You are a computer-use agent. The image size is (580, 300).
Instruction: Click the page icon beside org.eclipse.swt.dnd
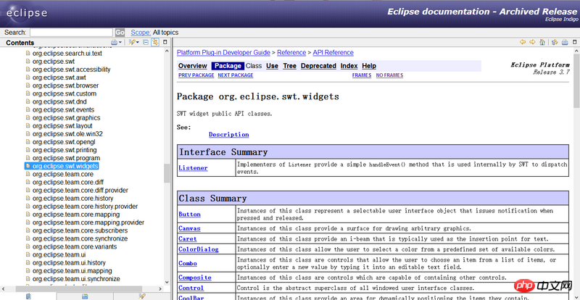(x=28, y=101)
